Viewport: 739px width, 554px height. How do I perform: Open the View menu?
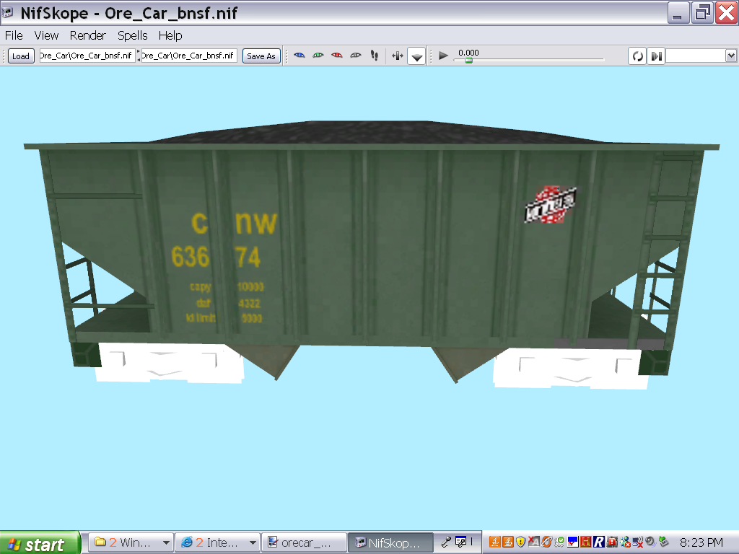[46, 35]
